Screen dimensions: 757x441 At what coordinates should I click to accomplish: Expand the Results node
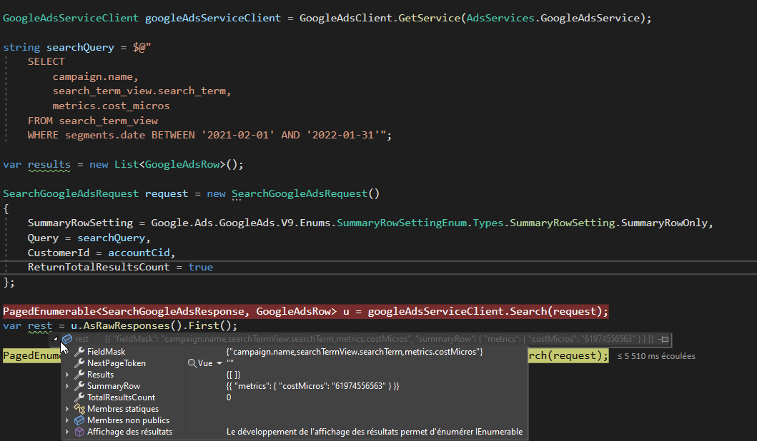[66, 375]
